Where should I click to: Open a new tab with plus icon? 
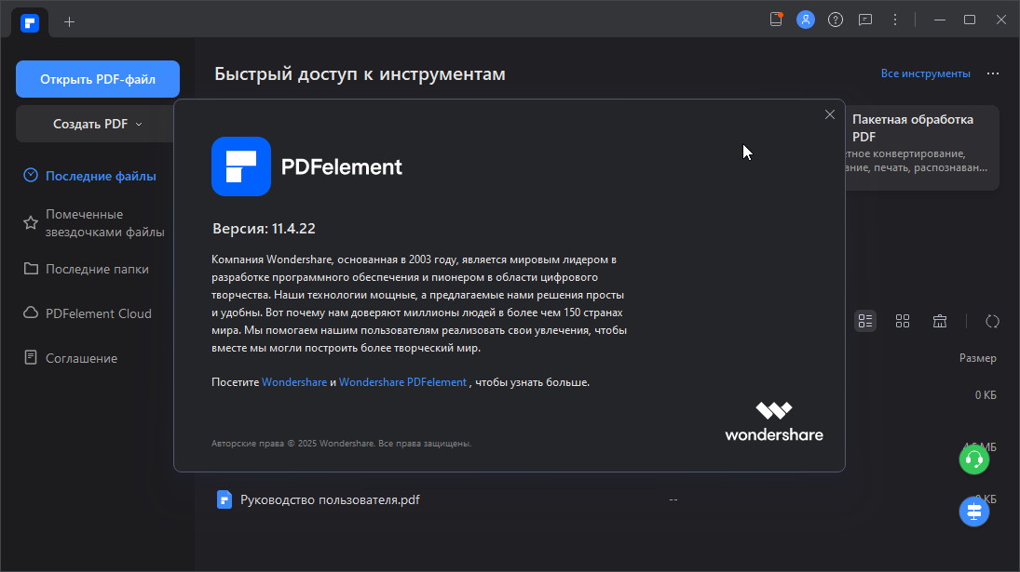[x=69, y=22]
